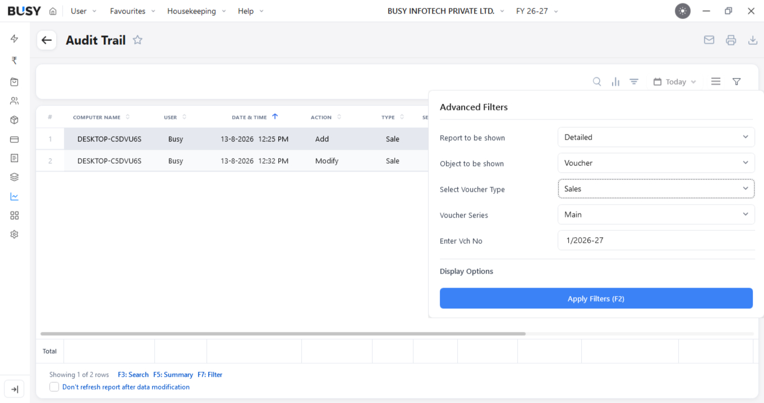Open the rupee sidebar icon
Image resolution: width=764 pixels, height=403 pixels.
pyautogui.click(x=15, y=61)
